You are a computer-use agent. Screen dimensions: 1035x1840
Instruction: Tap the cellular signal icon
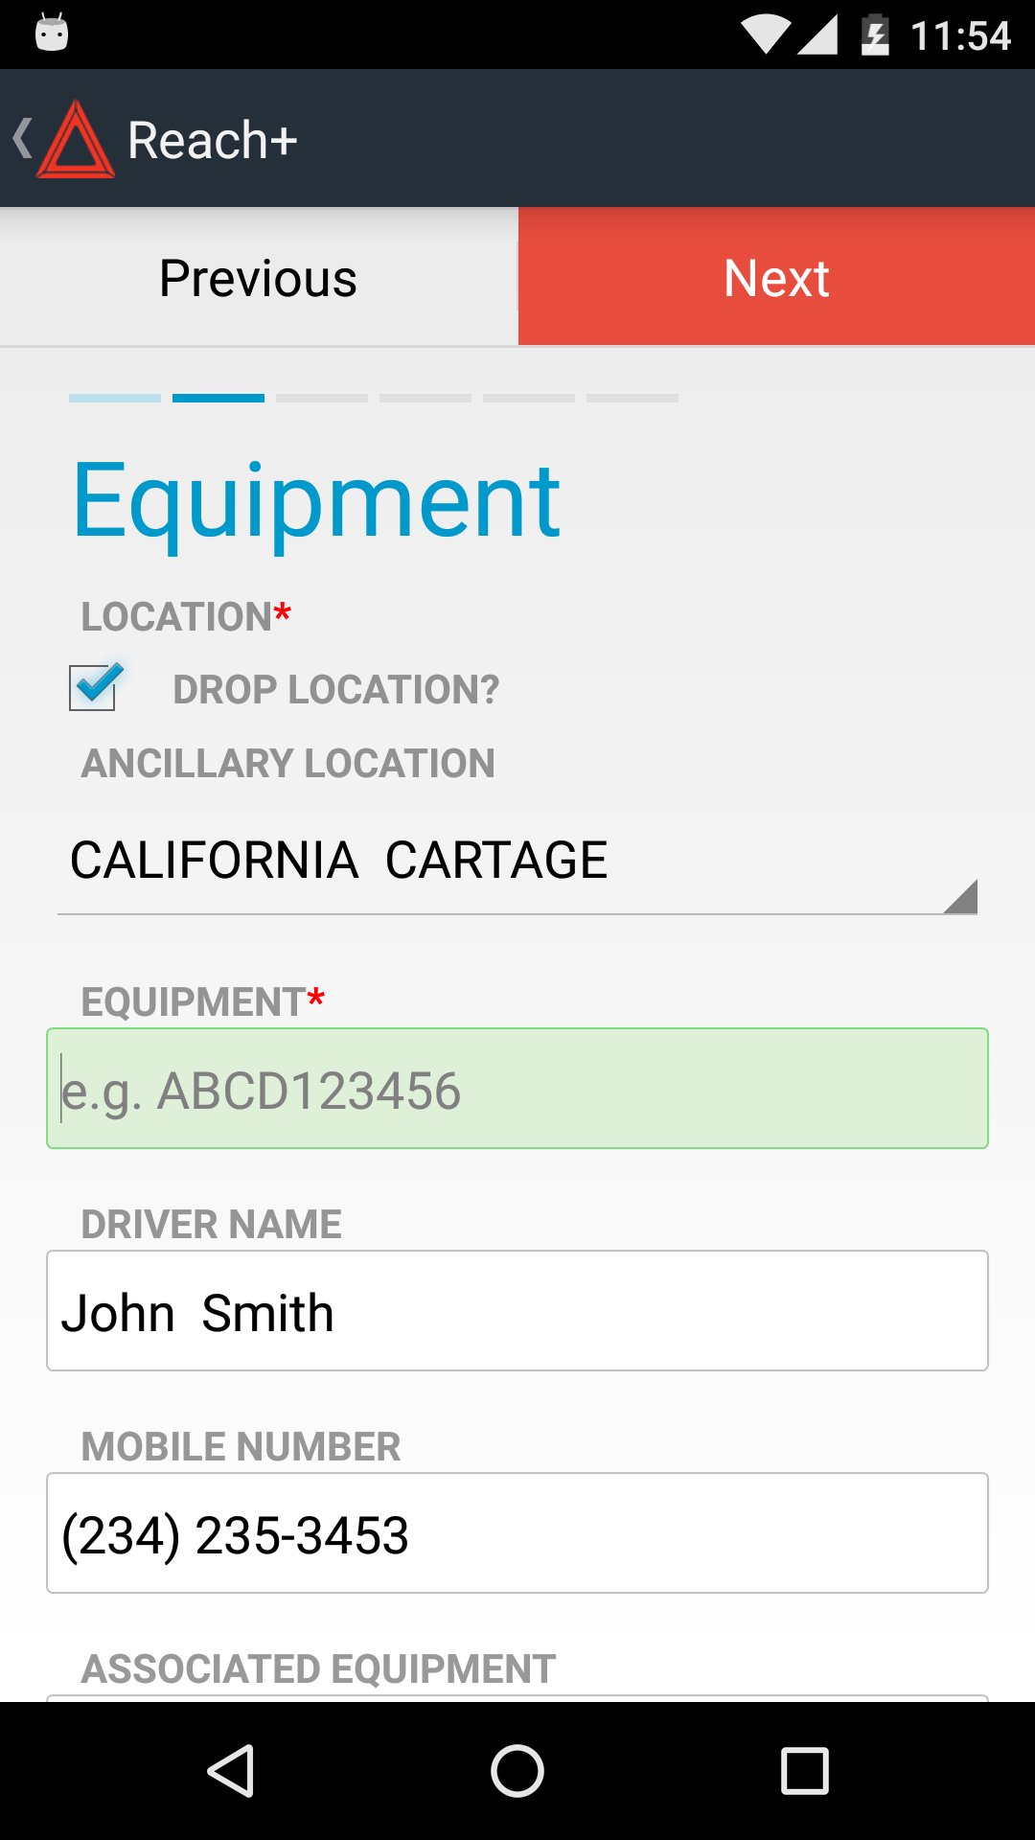818,35
